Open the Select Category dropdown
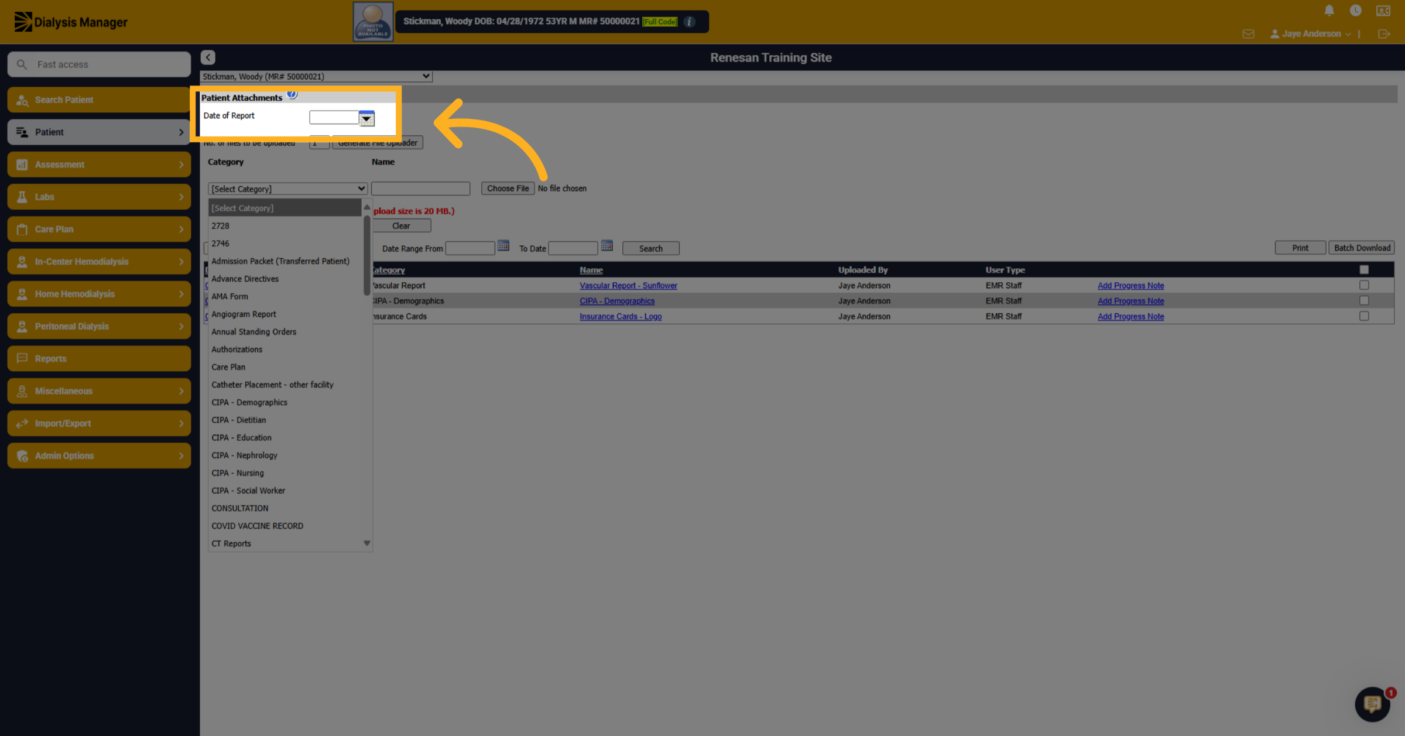The height and width of the screenshot is (736, 1405). pyautogui.click(x=287, y=189)
